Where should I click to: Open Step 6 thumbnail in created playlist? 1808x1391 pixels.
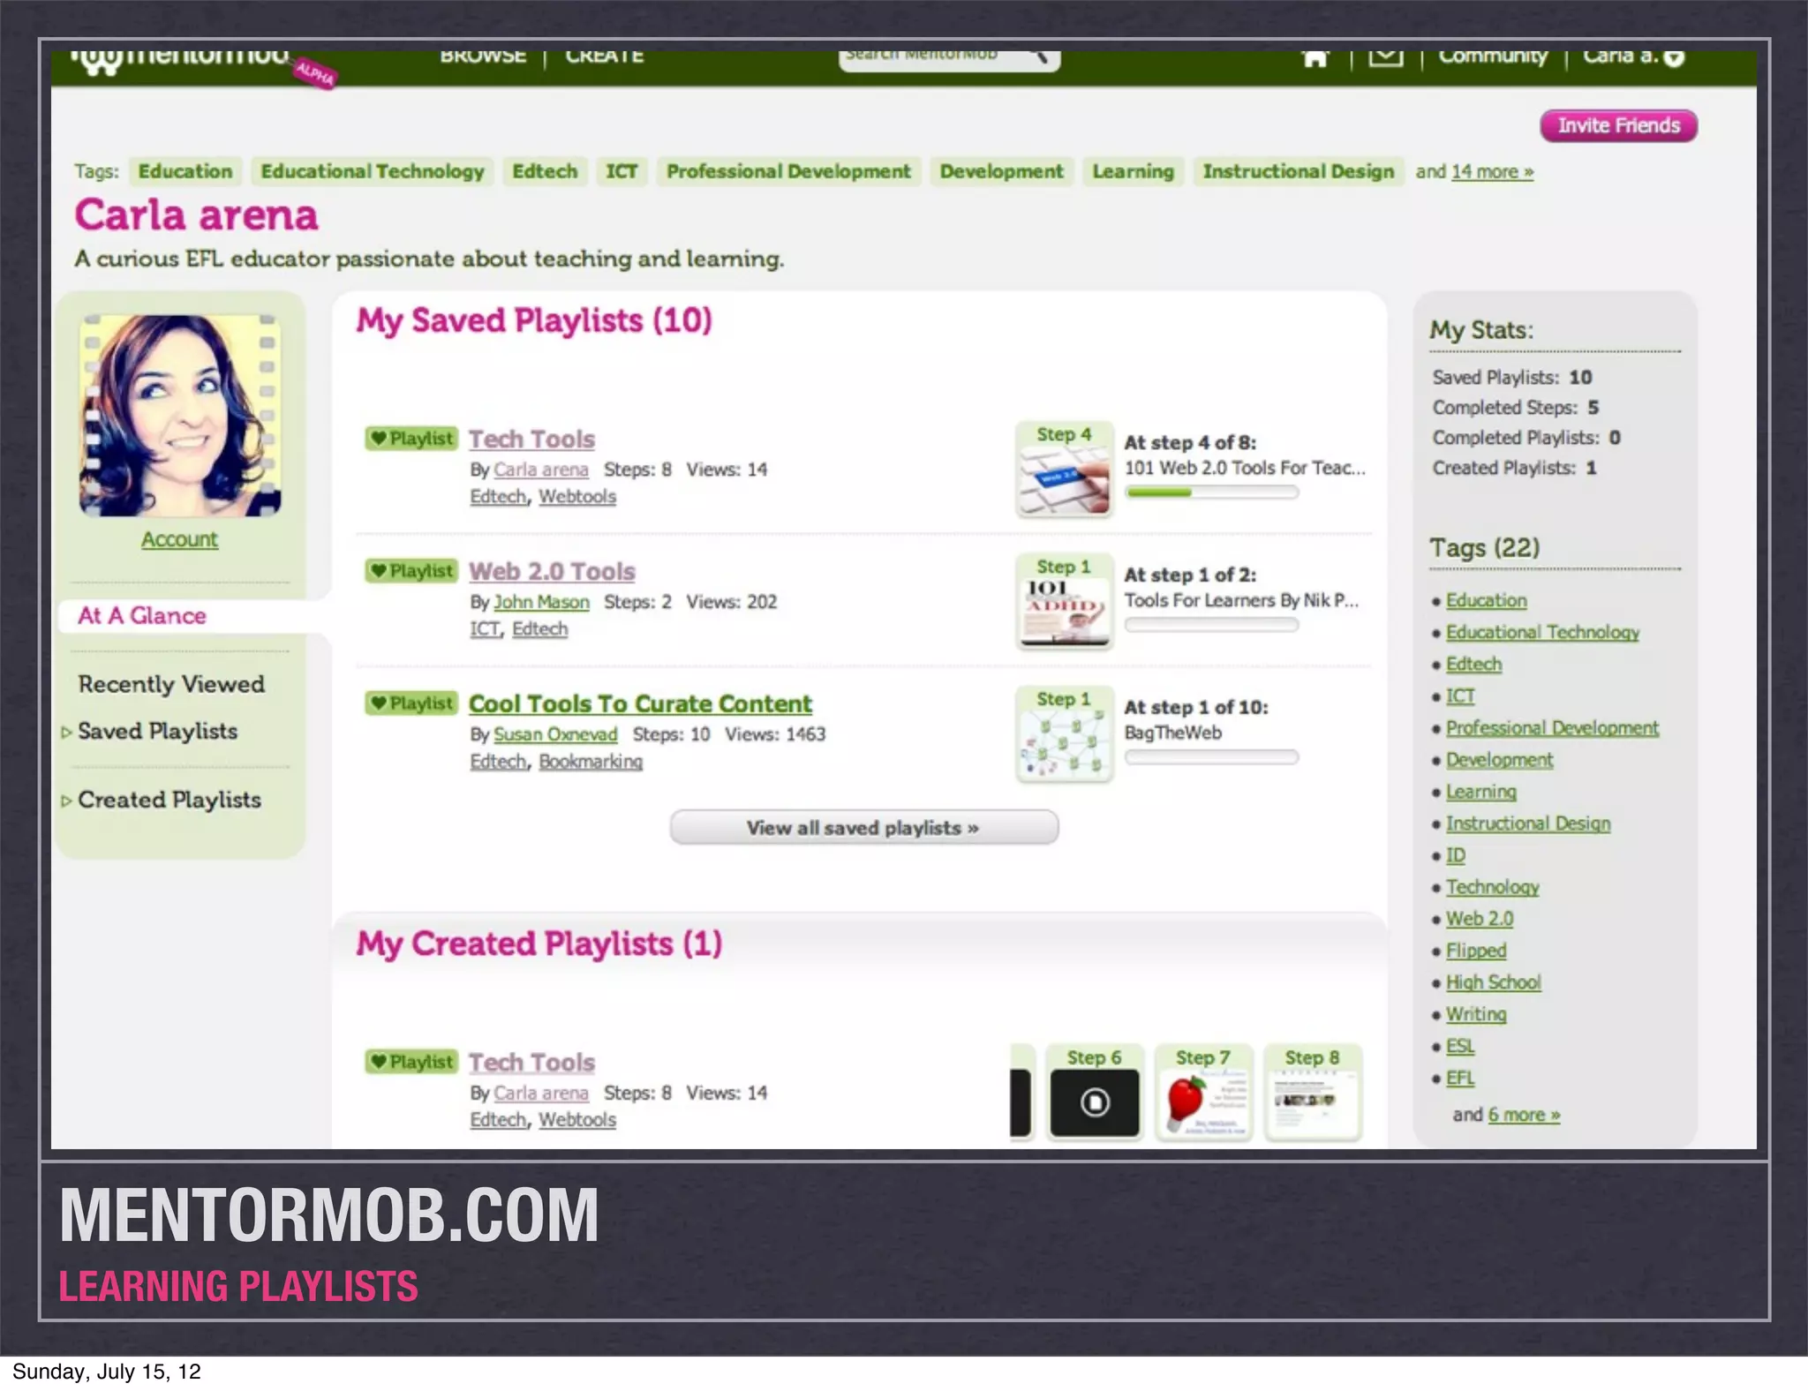click(x=1094, y=1093)
